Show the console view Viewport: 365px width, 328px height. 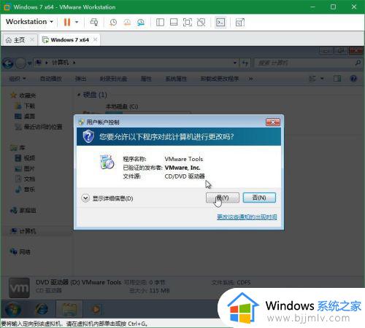click(220, 23)
